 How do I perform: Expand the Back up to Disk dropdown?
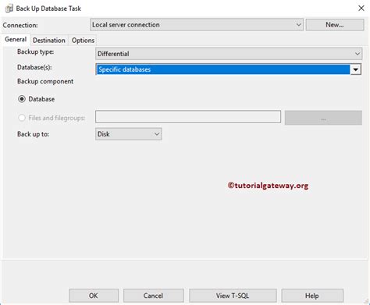click(x=129, y=134)
